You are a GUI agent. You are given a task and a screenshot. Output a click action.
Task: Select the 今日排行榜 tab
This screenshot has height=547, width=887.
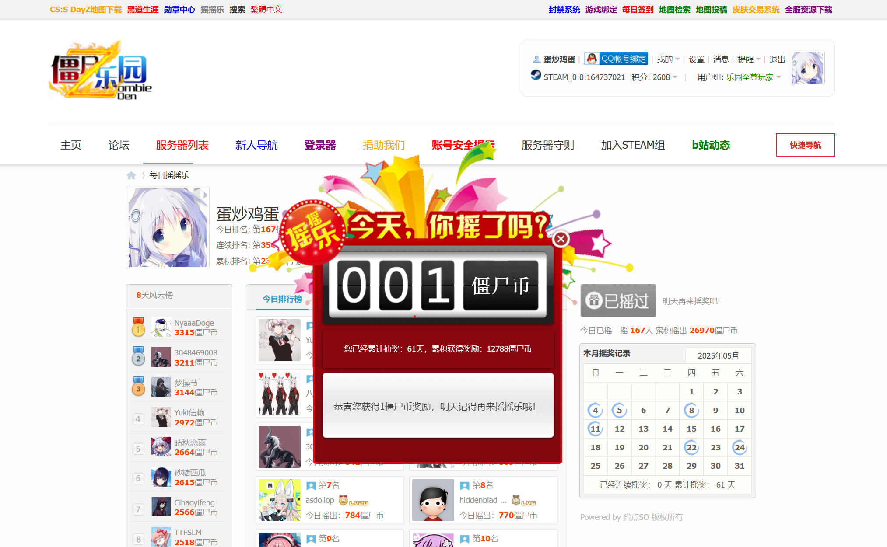[x=282, y=299]
